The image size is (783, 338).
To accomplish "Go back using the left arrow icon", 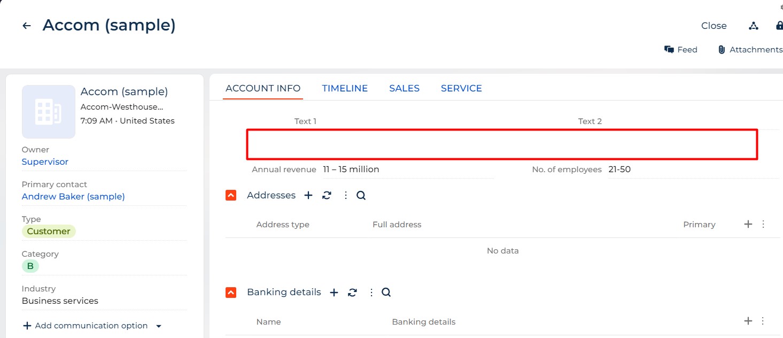I will pos(27,26).
